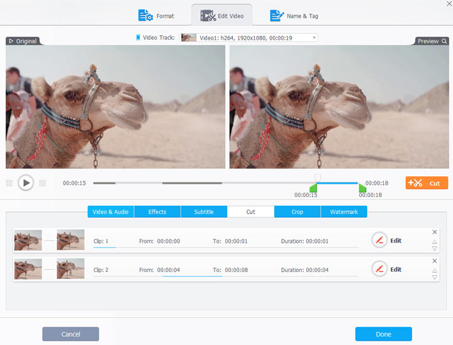Click the Preview magnifying glass icon
Image resolution: width=453 pixels, height=345 pixels.
[444, 42]
